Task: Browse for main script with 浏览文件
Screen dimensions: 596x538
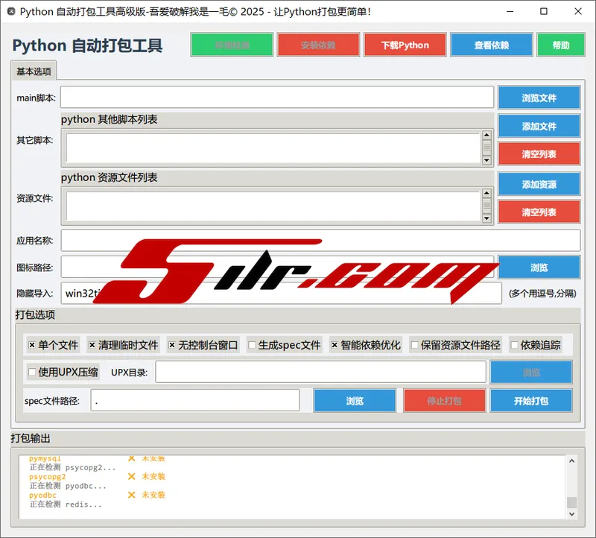Action: click(539, 98)
